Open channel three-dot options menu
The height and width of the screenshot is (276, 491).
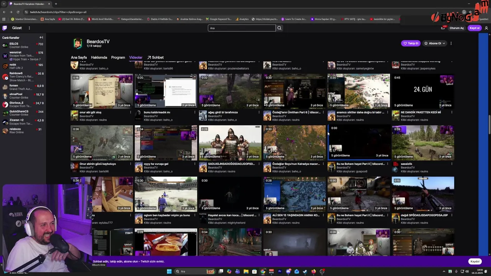tap(451, 43)
